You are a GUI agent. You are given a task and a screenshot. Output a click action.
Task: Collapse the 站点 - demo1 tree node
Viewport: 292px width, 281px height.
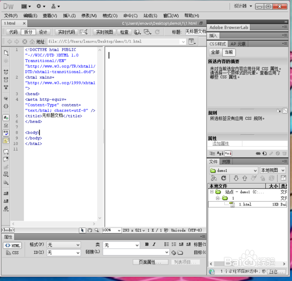pyautogui.click(x=211, y=191)
